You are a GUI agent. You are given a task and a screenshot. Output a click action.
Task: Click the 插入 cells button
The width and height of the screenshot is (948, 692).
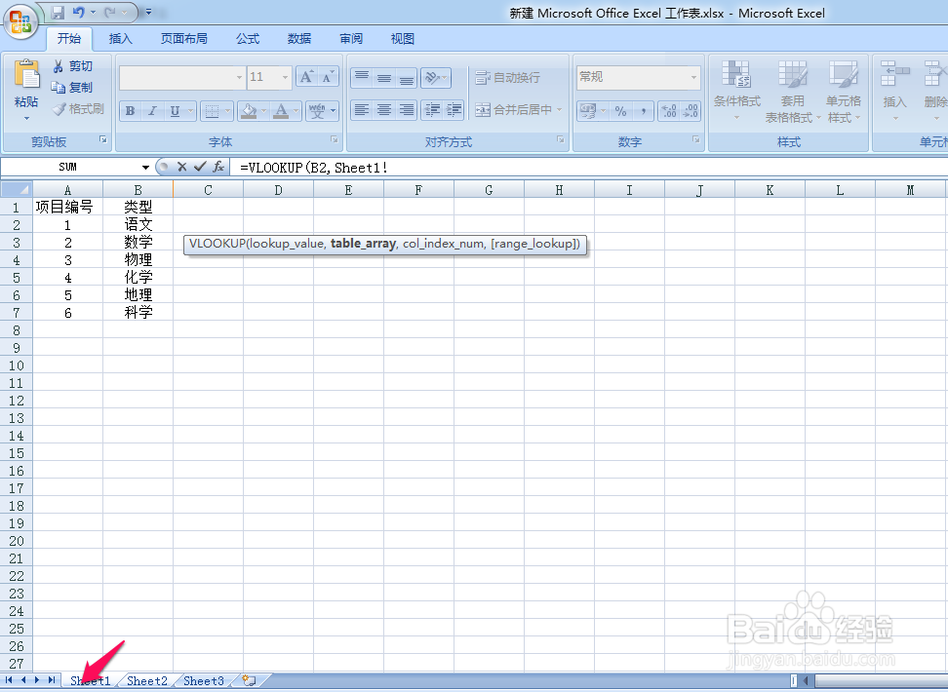click(894, 90)
